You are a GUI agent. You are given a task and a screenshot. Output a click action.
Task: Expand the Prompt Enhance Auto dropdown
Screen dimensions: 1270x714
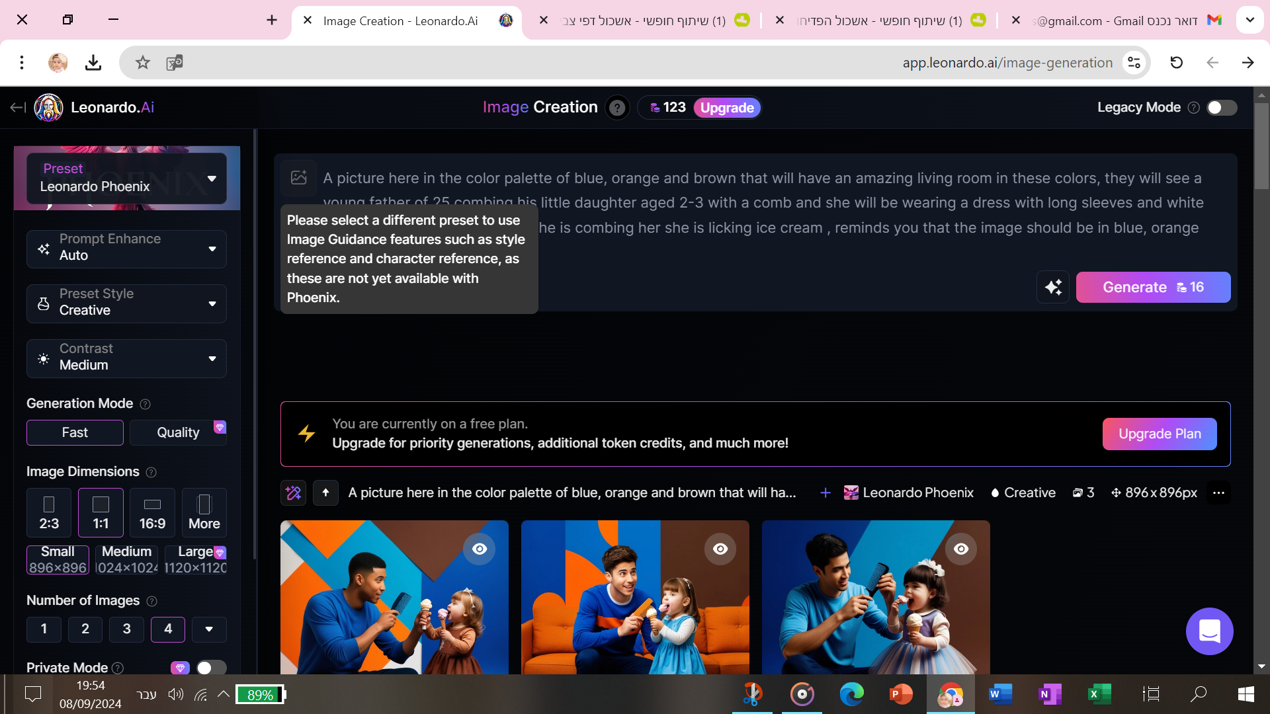[127, 249]
